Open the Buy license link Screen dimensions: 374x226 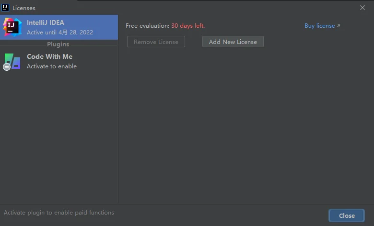point(322,26)
